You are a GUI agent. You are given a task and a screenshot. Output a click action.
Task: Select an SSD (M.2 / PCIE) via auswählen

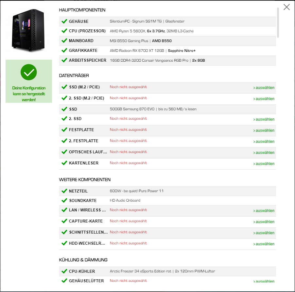click(264, 88)
